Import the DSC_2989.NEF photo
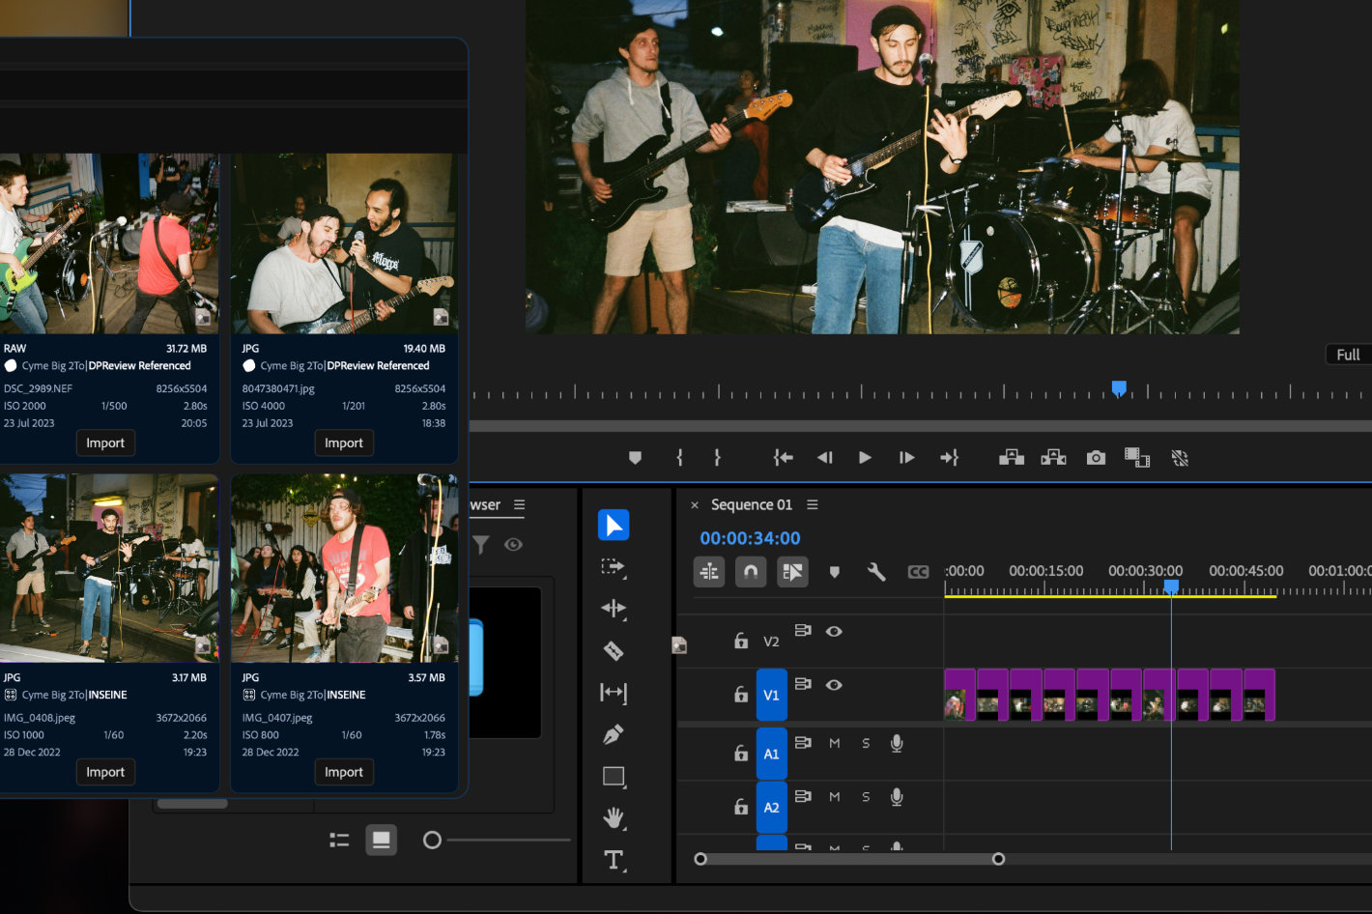1372x914 pixels. pos(105,443)
